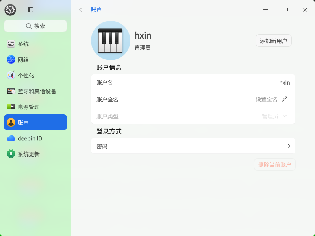
Task: Open the 账户类型 管理员 dropdown
Action: pyautogui.click(x=274, y=116)
